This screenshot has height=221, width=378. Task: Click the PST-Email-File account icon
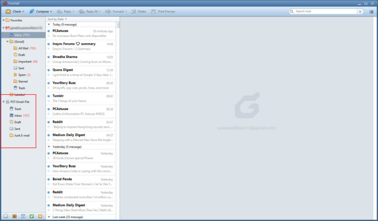(x=7, y=102)
